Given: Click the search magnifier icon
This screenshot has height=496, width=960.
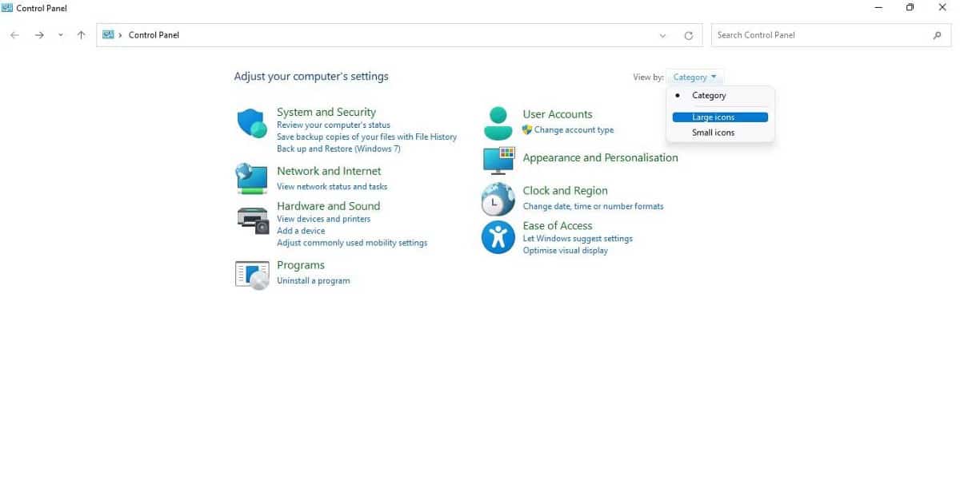Looking at the screenshot, I should click(x=938, y=35).
